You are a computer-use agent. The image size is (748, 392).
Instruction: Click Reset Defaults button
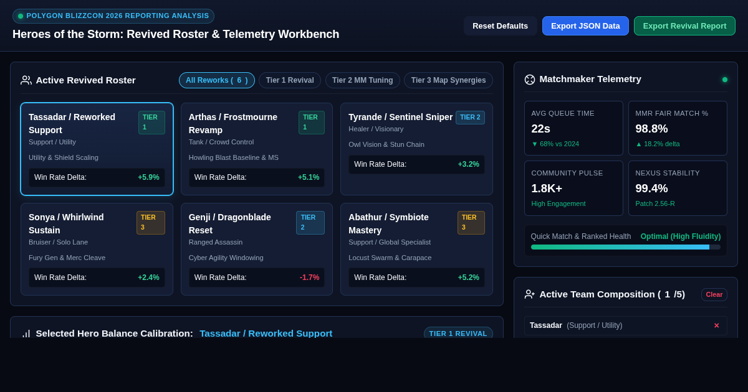[x=501, y=26]
